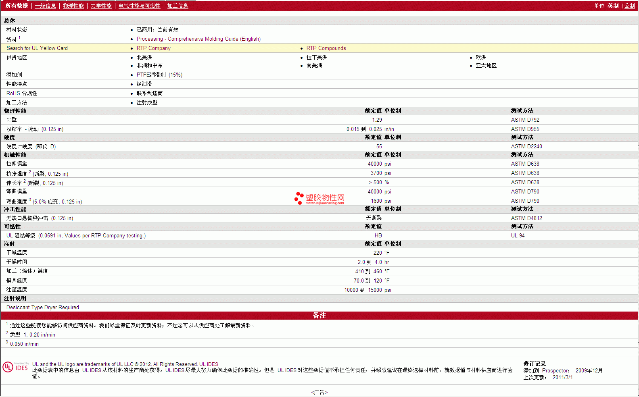Click the UL IDES logo icon
Screen dimensions: 639x397
[x=15, y=367]
